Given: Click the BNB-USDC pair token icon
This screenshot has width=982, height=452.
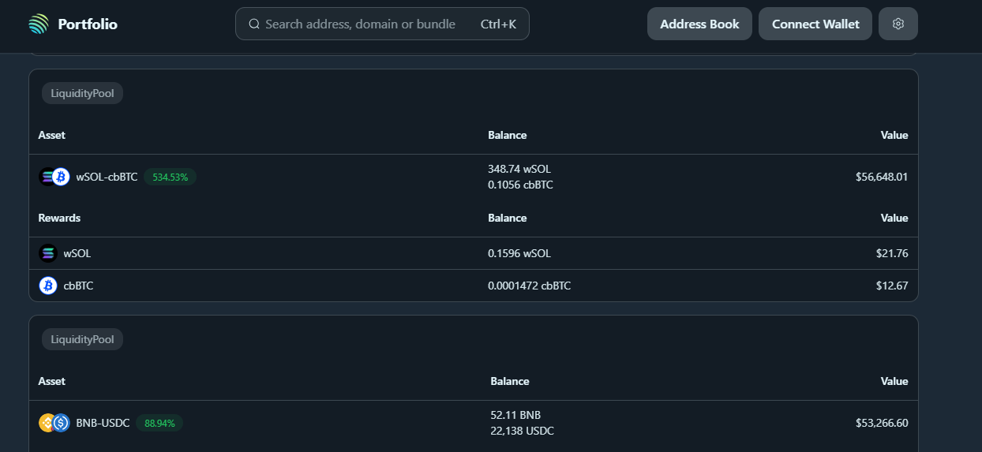Looking at the screenshot, I should 54,423.
